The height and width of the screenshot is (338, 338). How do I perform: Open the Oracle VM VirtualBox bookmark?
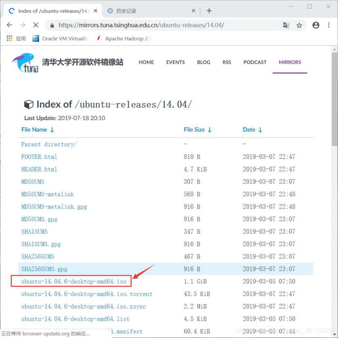click(60, 38)
